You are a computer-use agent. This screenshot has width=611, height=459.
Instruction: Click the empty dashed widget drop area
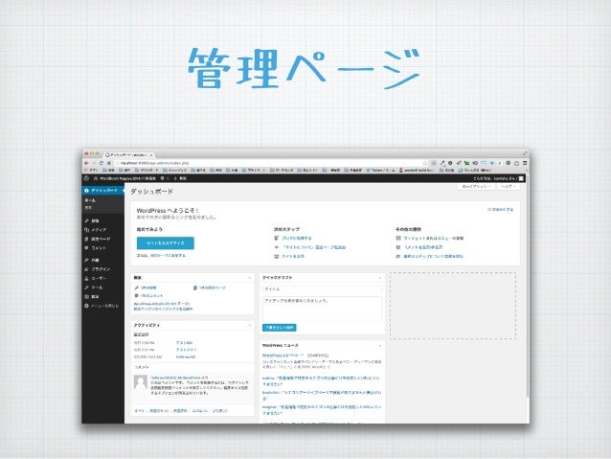pos(453,306)
